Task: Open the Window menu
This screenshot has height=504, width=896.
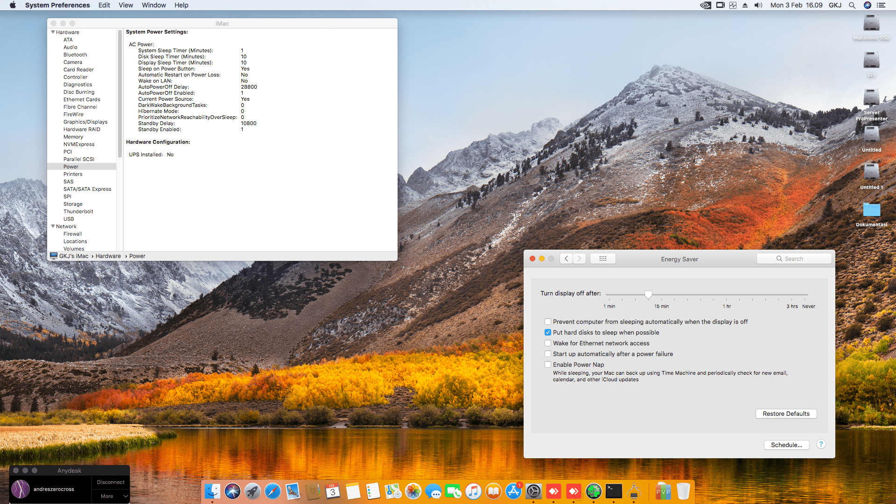Action: click(x=154, y=5)
